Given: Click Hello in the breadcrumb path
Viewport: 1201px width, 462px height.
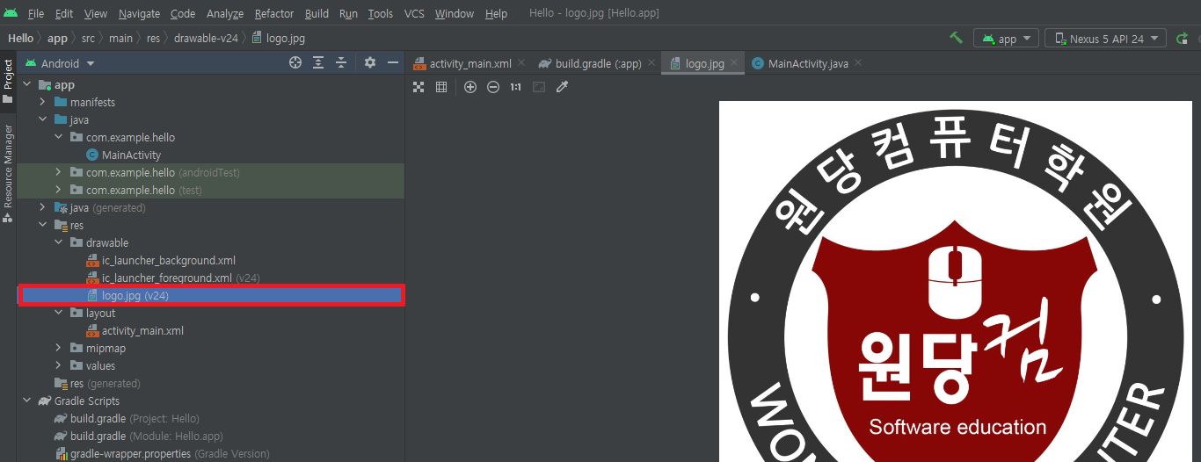Looking at the screenshot, I should pyautogui.click(x=20, y=38).
